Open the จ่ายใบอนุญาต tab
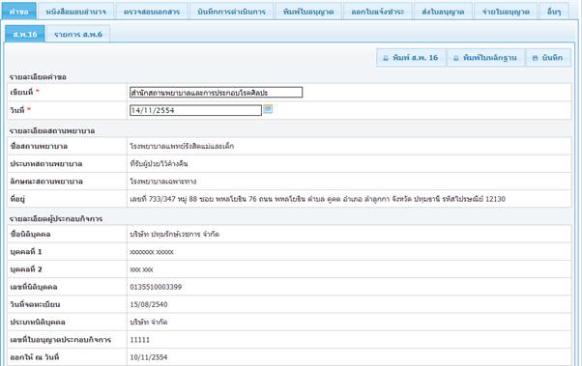The height and width of the screenshot is (366, 582). (506, 12)
